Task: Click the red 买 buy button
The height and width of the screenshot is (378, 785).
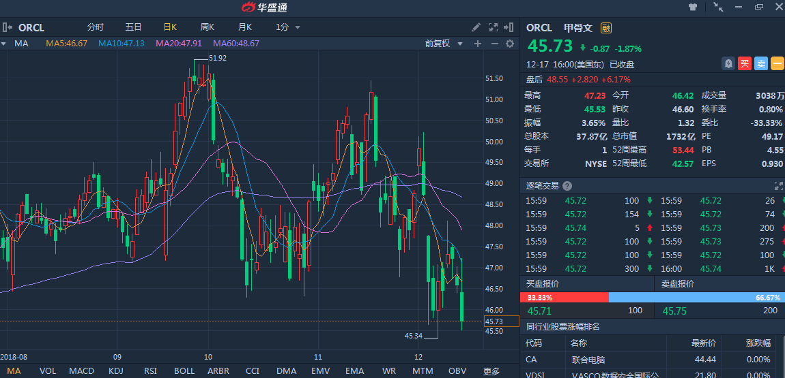Action: [745, 63]
